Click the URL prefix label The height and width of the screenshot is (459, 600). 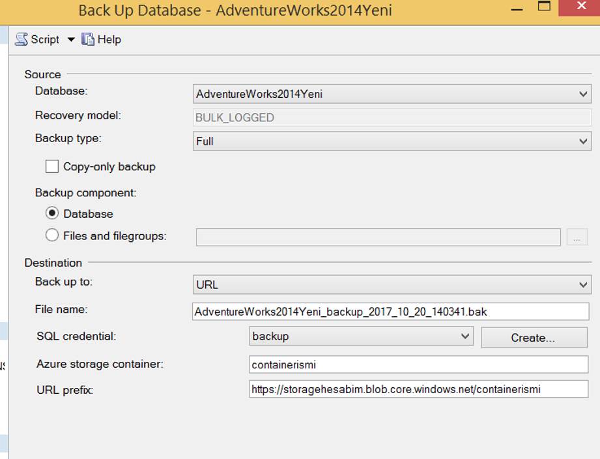pyautogui.click(x=65, y=390)
